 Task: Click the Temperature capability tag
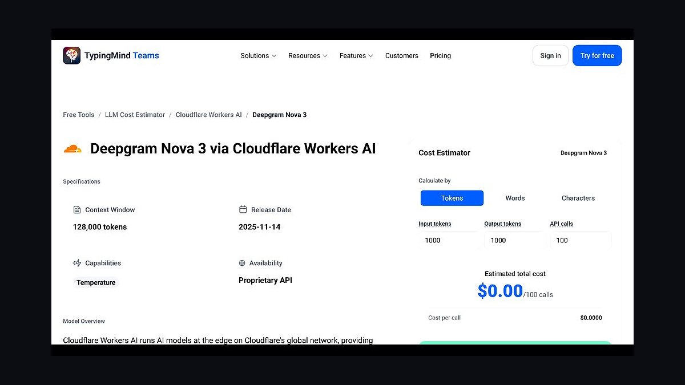tap(96, 282)
